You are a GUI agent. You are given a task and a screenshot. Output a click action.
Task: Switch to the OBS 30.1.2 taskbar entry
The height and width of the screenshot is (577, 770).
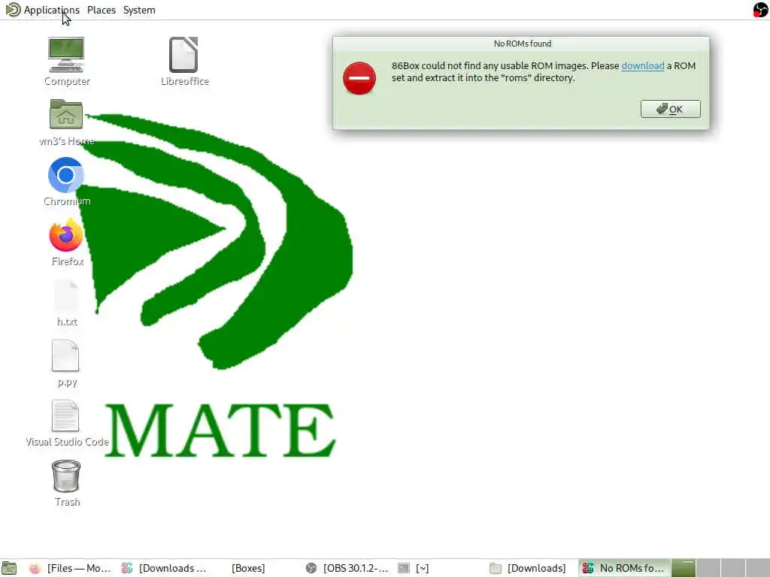[347, 568]
